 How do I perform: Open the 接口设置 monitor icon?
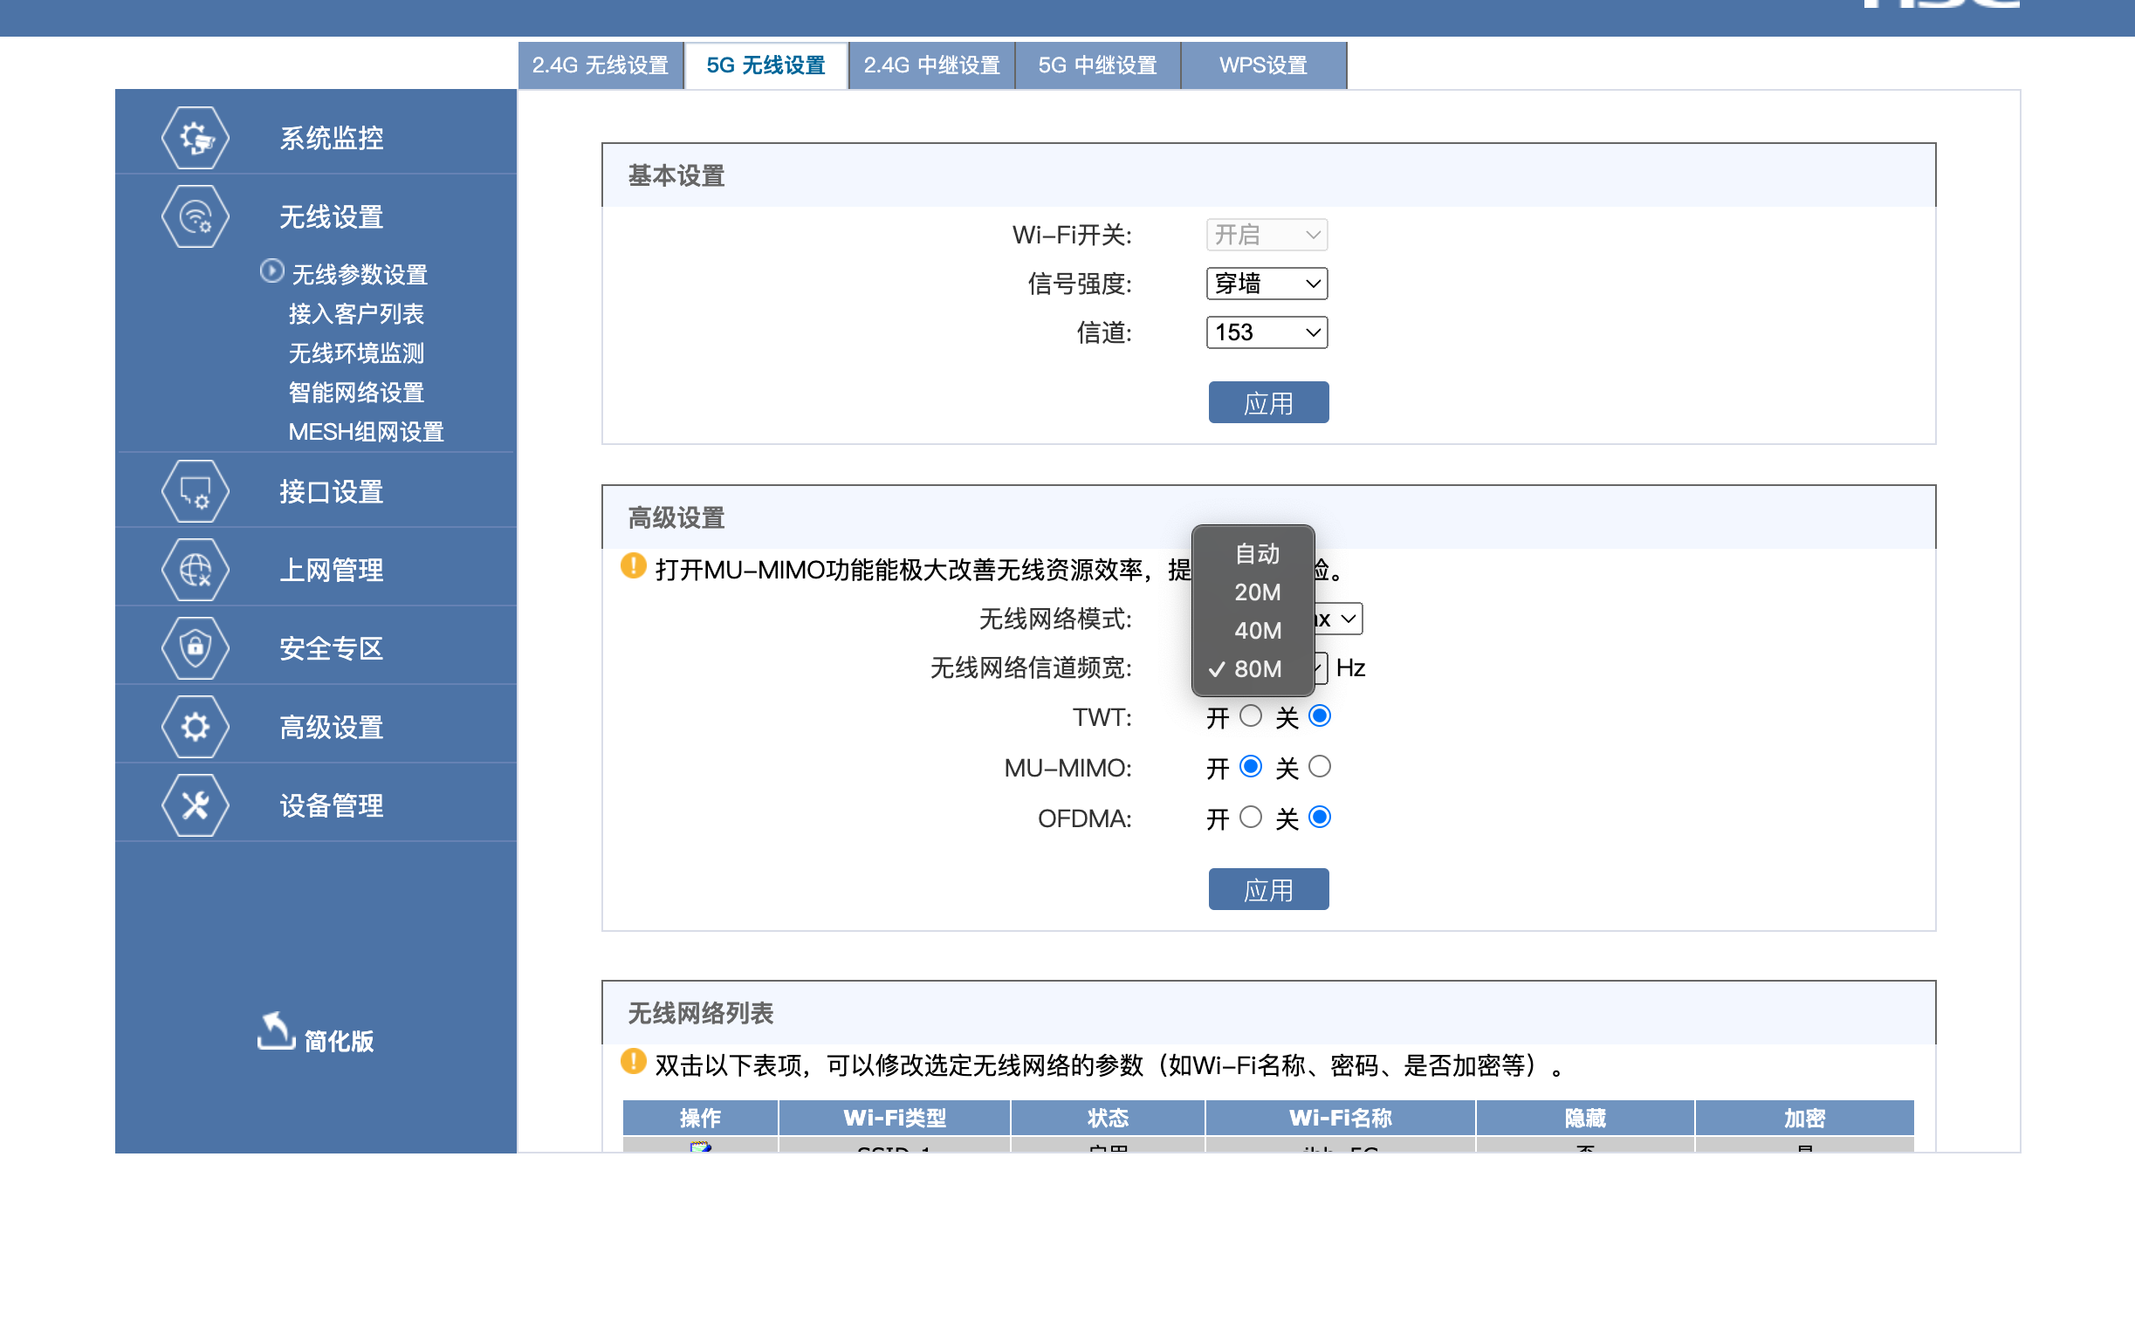195,492
